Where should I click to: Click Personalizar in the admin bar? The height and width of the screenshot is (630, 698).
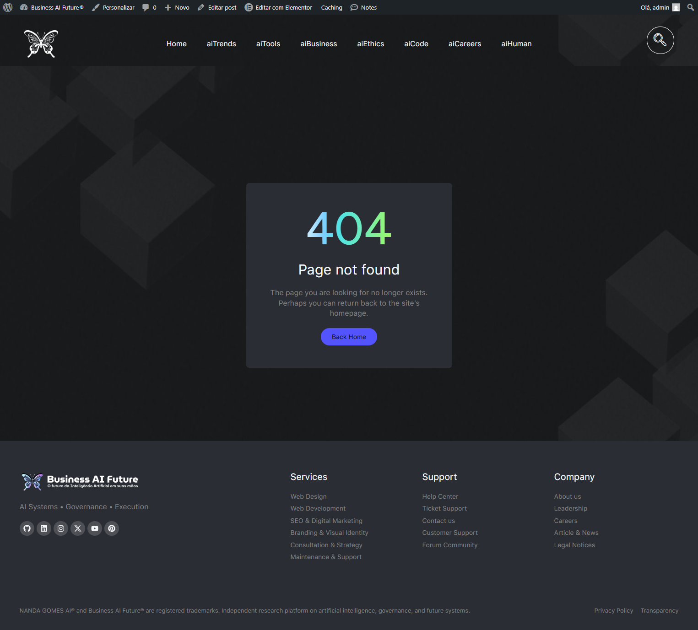(x=113, y=7)
